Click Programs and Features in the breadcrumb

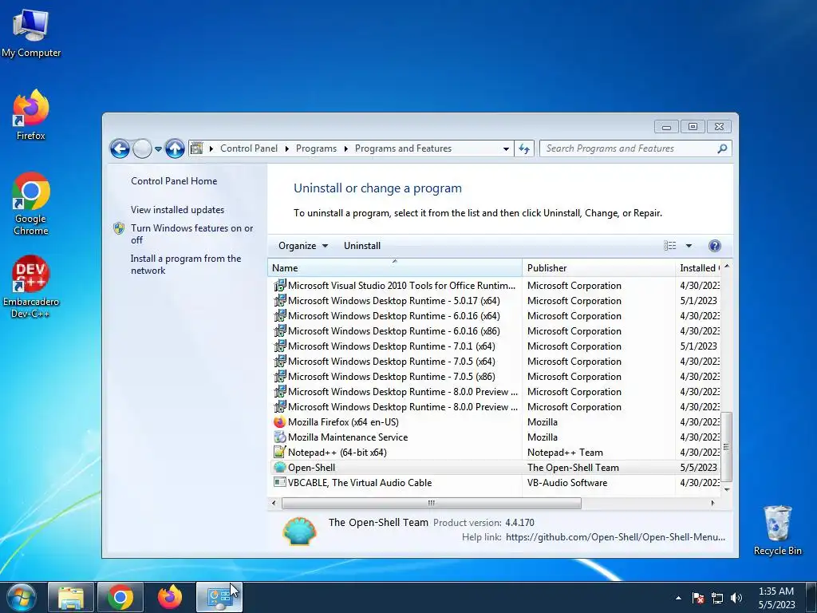pyautogui.click(x=403, y=148)
